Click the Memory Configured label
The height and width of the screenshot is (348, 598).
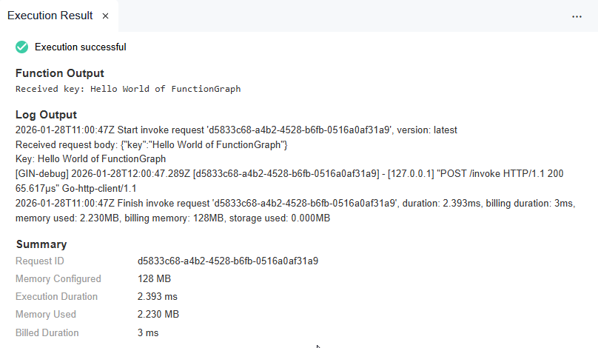(x=58, y=279)
